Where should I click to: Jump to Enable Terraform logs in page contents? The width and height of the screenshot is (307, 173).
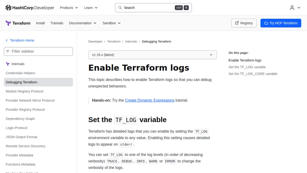(245, 60)
